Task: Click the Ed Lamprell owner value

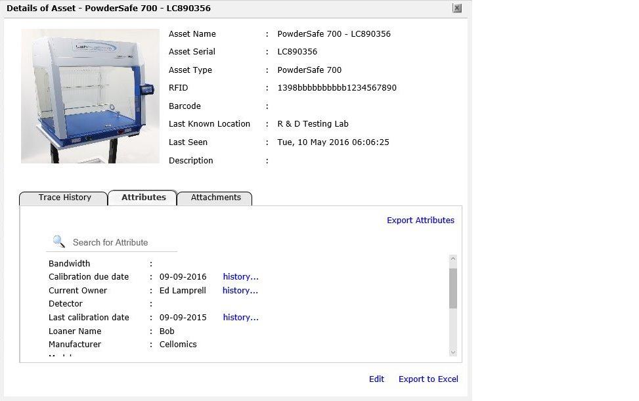Action: (x=183, y=291)
